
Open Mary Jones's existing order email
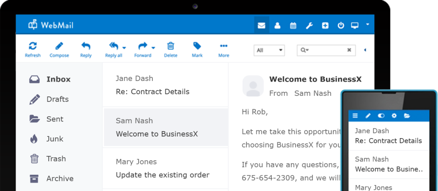(x=166, y=168)
